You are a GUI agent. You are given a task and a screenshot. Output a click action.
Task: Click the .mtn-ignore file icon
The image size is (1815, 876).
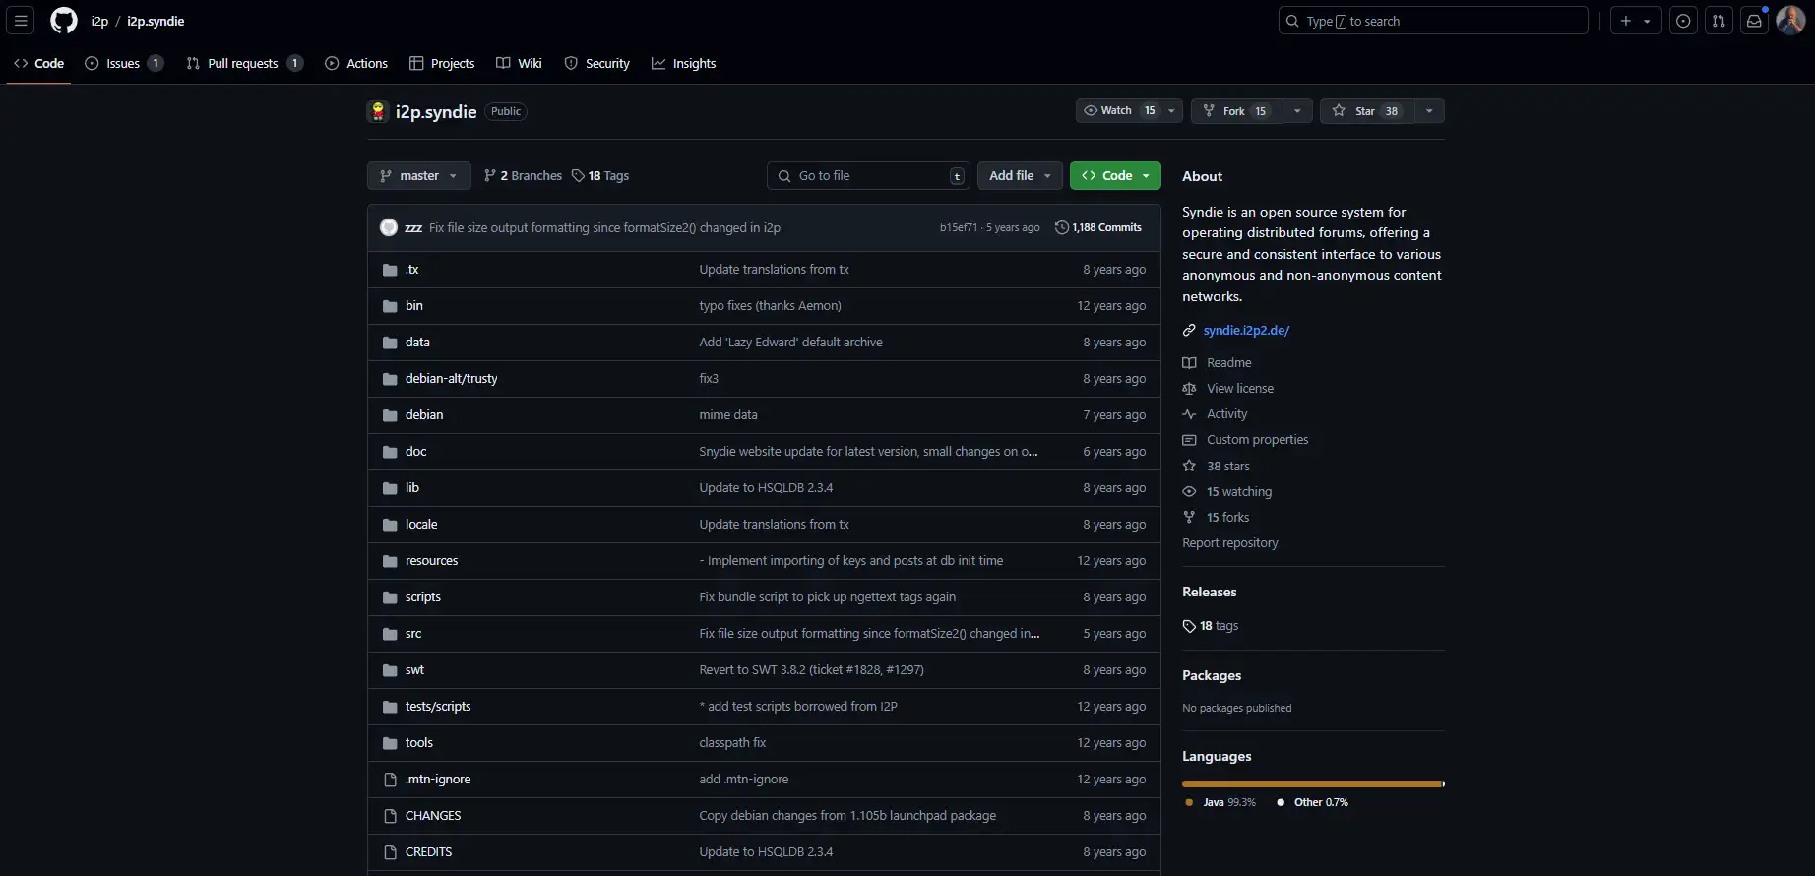tap(390, 780)
